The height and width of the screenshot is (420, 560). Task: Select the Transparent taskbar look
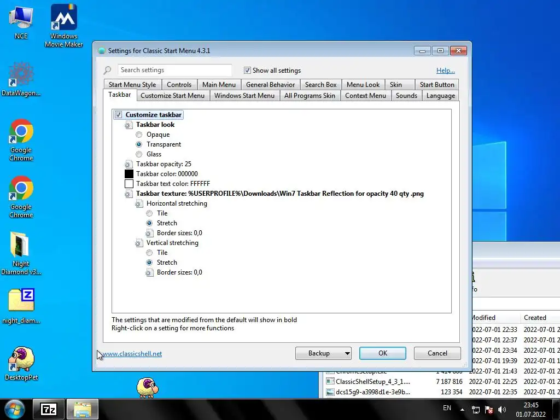click(x=139, y=144)
